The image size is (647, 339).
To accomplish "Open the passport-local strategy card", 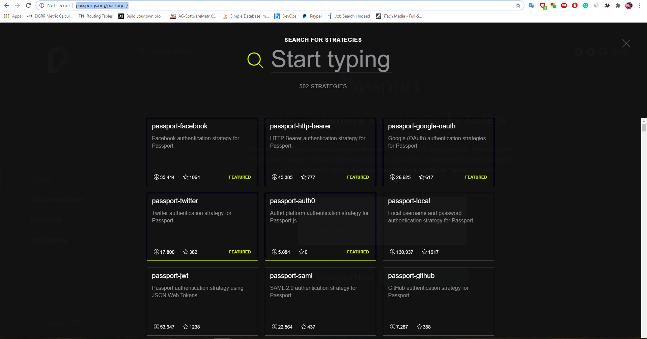I will click(x=439, y=227).
